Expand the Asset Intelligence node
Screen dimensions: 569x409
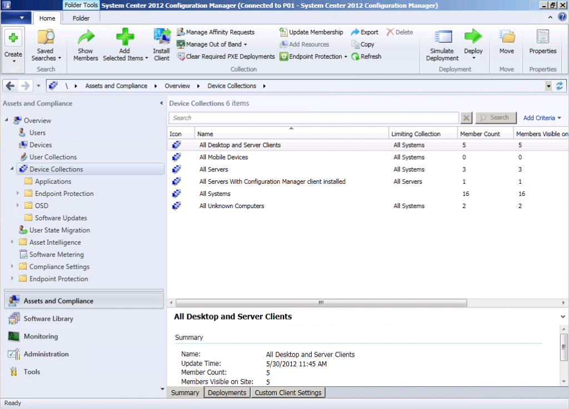point(12,241)
